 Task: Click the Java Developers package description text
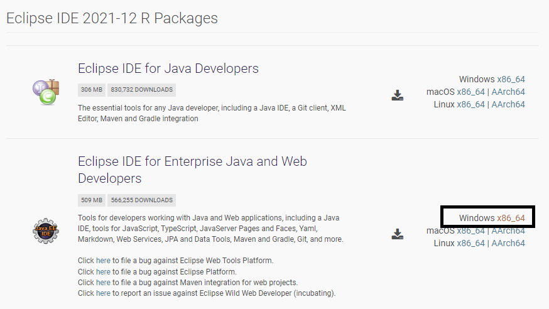click(212, 114)
